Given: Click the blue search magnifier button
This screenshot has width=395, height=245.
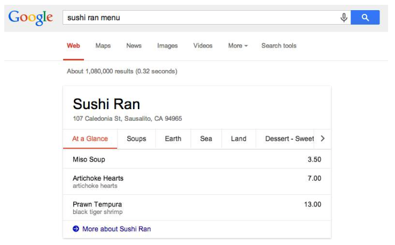Looking at the screenshot, I should [365, 18].
